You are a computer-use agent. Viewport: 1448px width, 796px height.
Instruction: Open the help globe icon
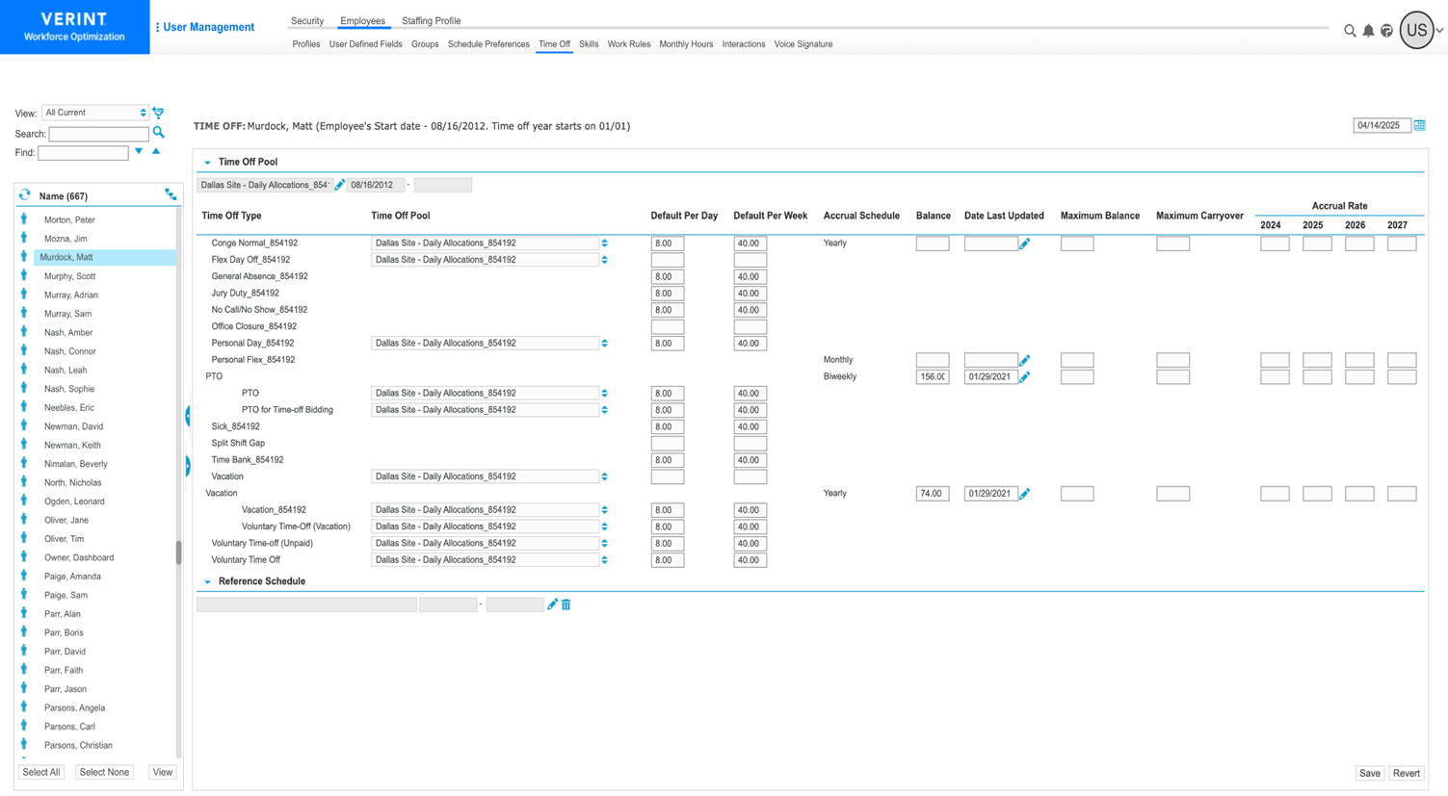(1386, 31)
